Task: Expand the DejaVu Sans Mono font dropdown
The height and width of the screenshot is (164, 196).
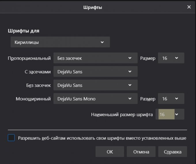Action: coord(95,99)
